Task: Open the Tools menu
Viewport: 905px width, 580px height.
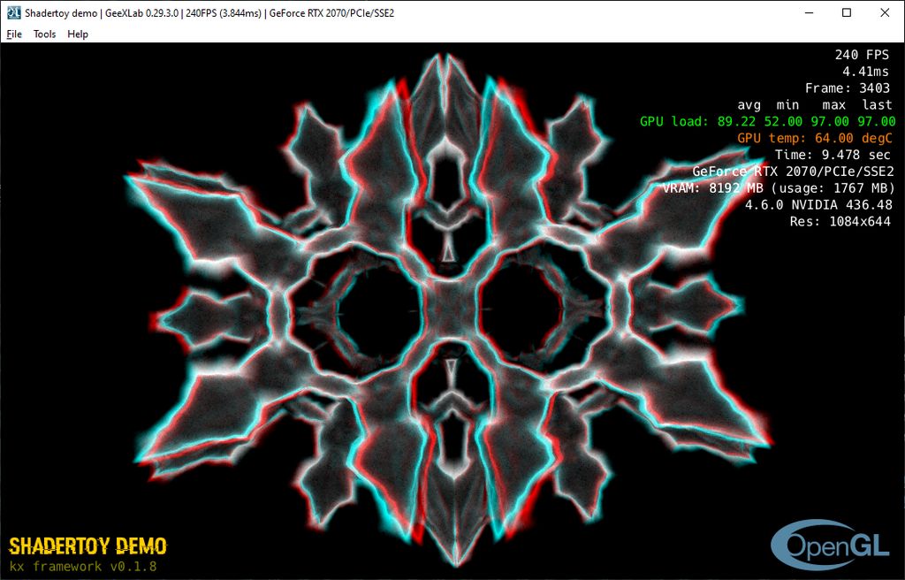Action: point(44,34)
